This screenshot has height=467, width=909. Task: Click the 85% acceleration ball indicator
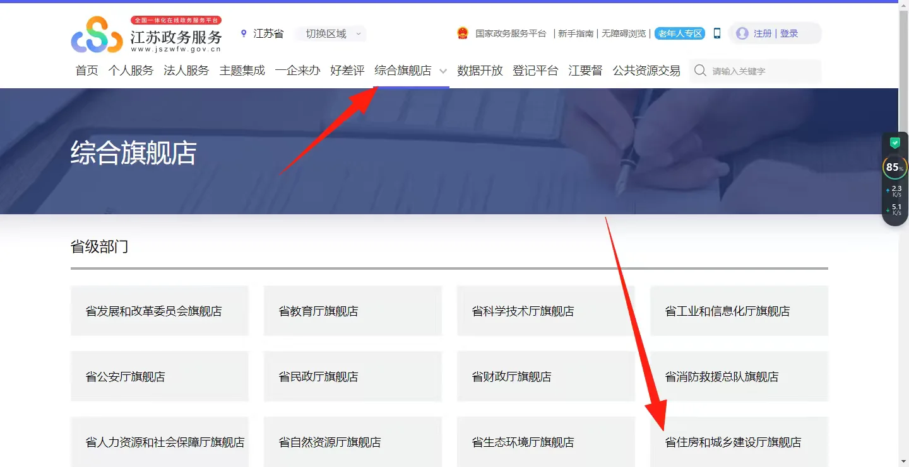point(894,167)
